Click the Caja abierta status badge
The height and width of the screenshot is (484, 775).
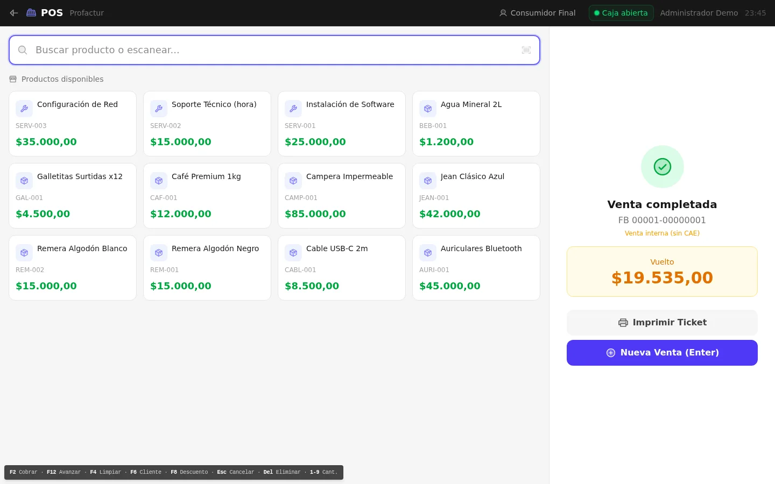(x=621, y=13)
